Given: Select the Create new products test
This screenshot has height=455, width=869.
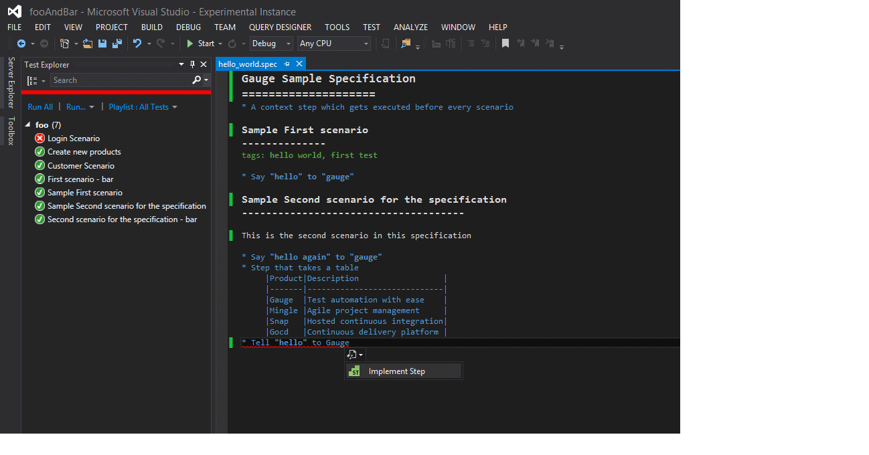Looking at the screenshot, I should click(x=84, y=152).
